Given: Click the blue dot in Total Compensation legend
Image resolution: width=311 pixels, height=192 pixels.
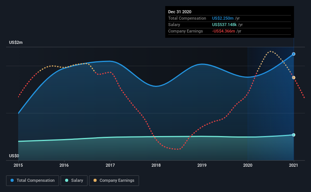Looking at the screenshot, I should [12, 180].
